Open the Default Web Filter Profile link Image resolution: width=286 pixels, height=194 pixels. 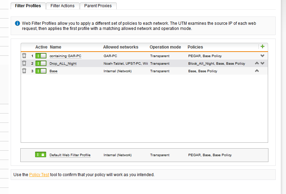(x=70, y=155)
